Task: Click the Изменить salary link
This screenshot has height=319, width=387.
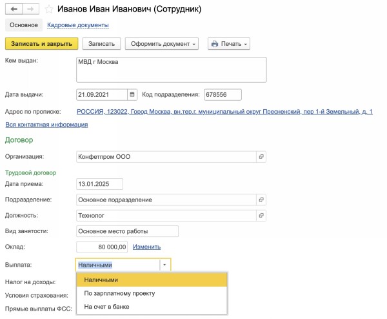Action: coord(146,247)
